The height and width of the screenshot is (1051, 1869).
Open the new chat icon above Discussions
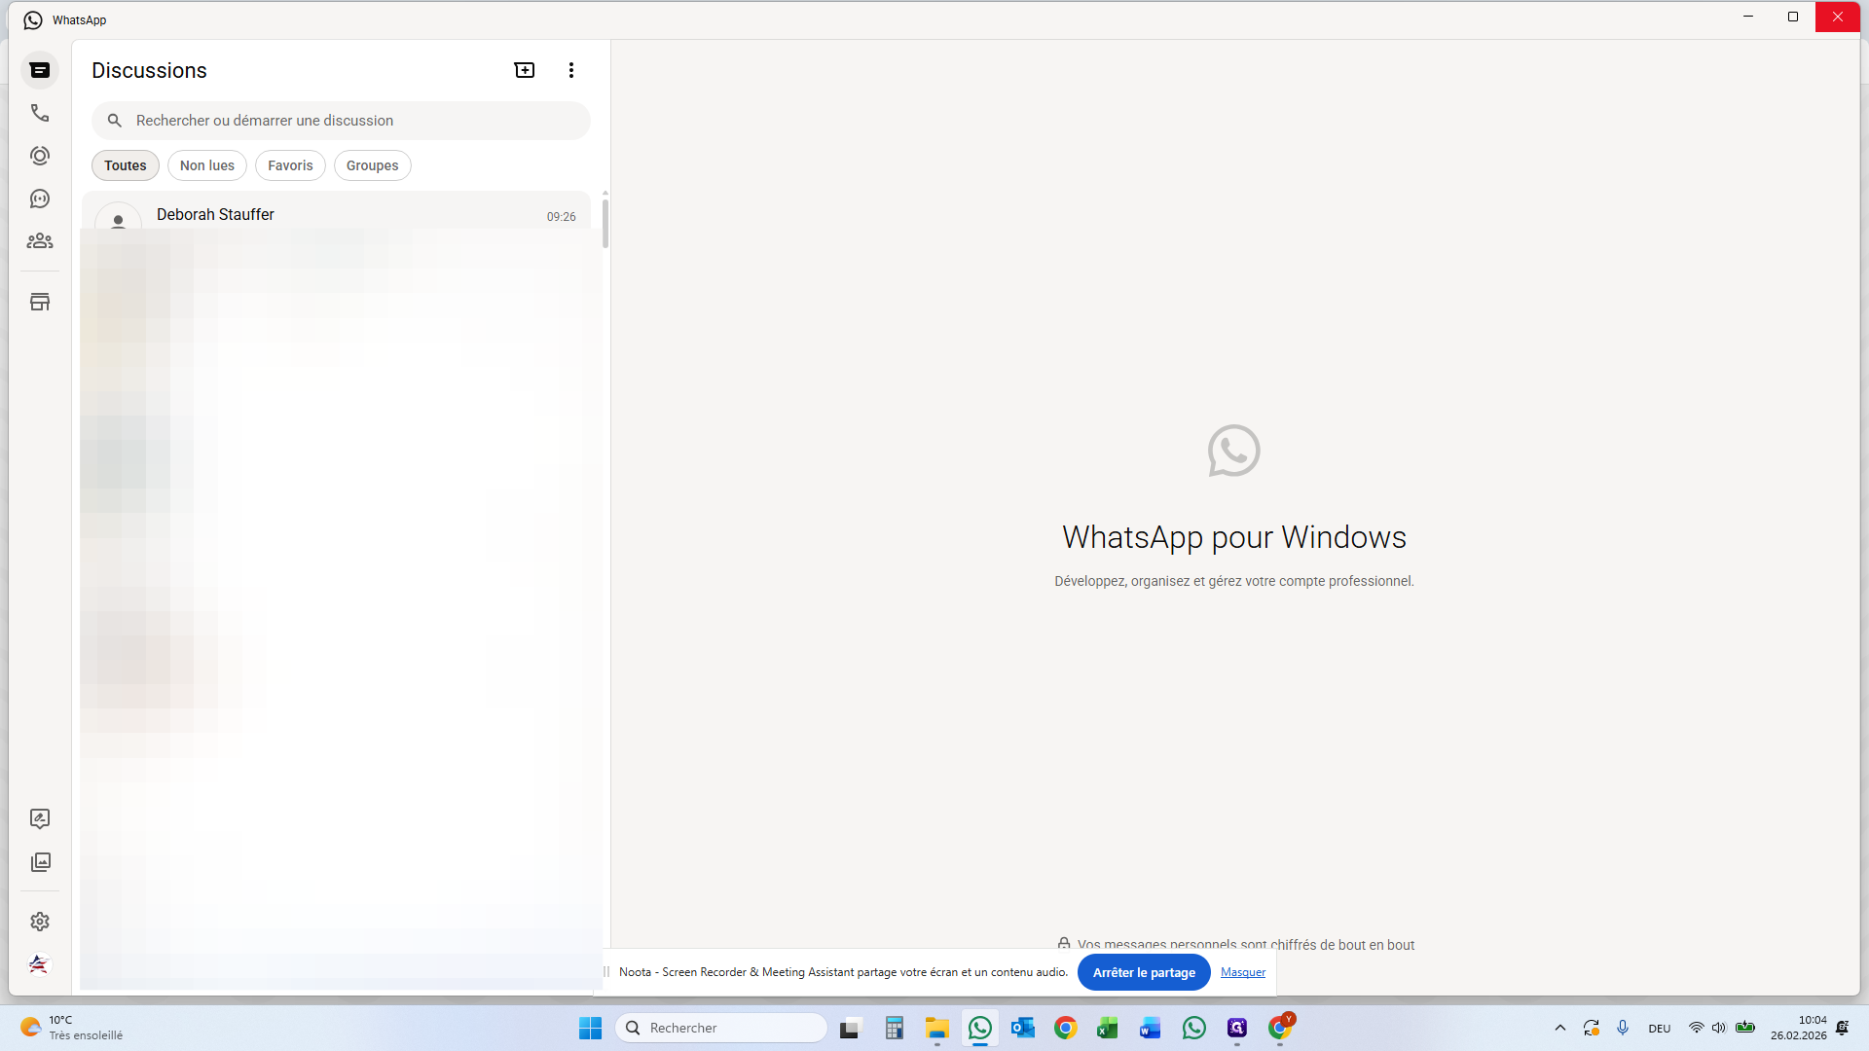(x=525, y=70)
